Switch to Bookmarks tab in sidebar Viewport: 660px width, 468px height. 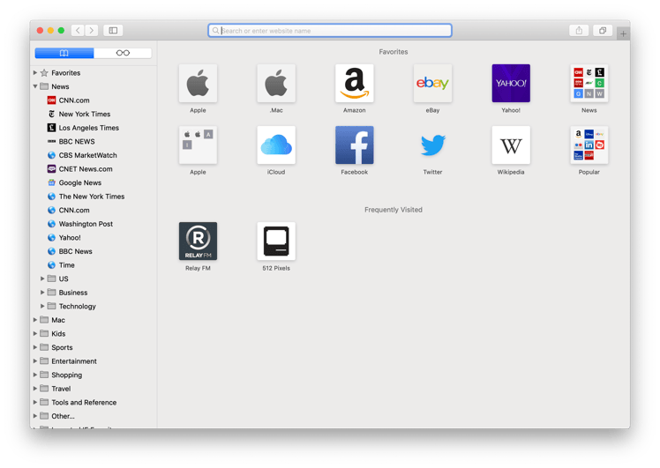pyautogui.click(x=64, y=53)
